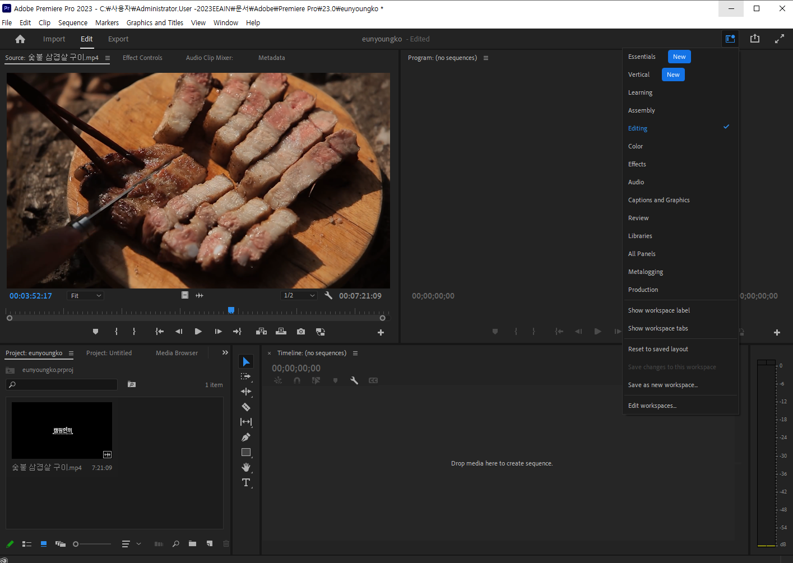Select the Pen tool
The height and width of the screenshot is (563, 793).
(245, 437)
